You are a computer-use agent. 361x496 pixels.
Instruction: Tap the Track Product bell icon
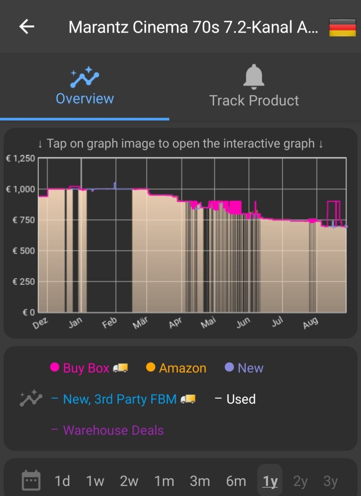(254, 77)
